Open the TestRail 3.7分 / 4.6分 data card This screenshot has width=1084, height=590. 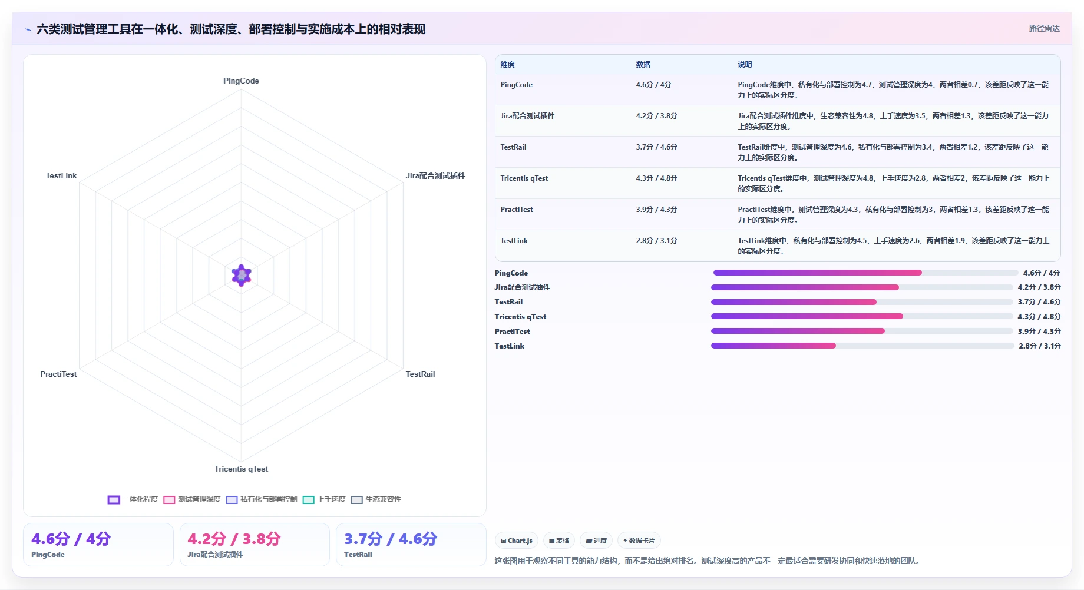tap(411, 545)
